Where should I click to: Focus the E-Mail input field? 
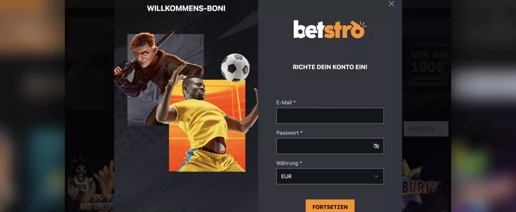point(330,116)
